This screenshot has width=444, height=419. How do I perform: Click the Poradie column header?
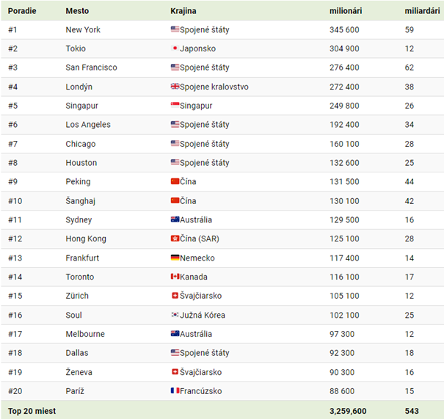[22, 11]
